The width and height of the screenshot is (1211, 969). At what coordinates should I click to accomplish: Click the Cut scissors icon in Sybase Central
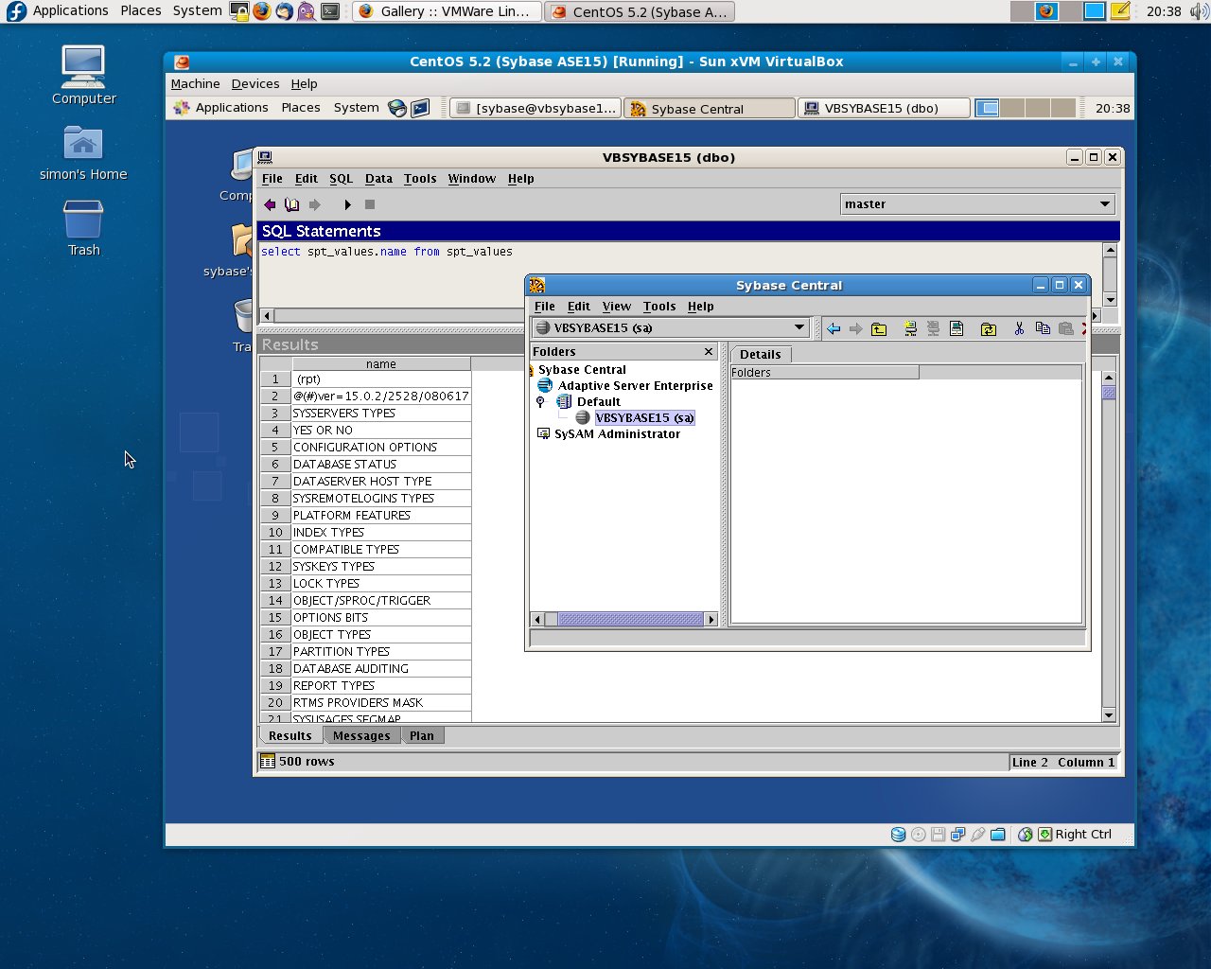(1019, 328)
